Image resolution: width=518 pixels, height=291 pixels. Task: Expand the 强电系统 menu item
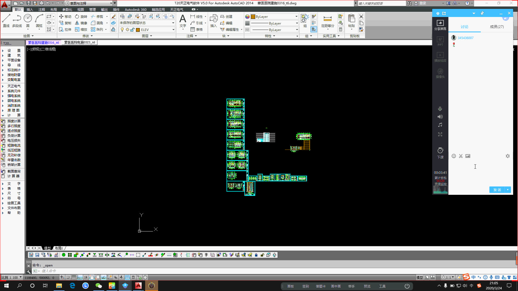14,96
